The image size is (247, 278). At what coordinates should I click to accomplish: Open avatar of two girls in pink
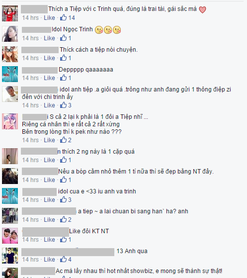pyautogui.click(x=10, y=236)
